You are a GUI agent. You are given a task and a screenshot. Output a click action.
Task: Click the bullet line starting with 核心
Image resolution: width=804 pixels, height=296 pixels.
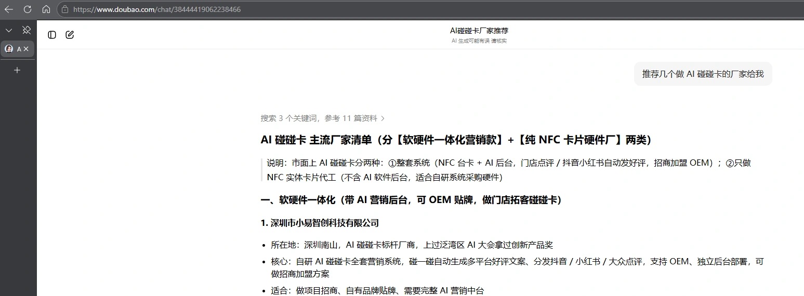[517, 267]
